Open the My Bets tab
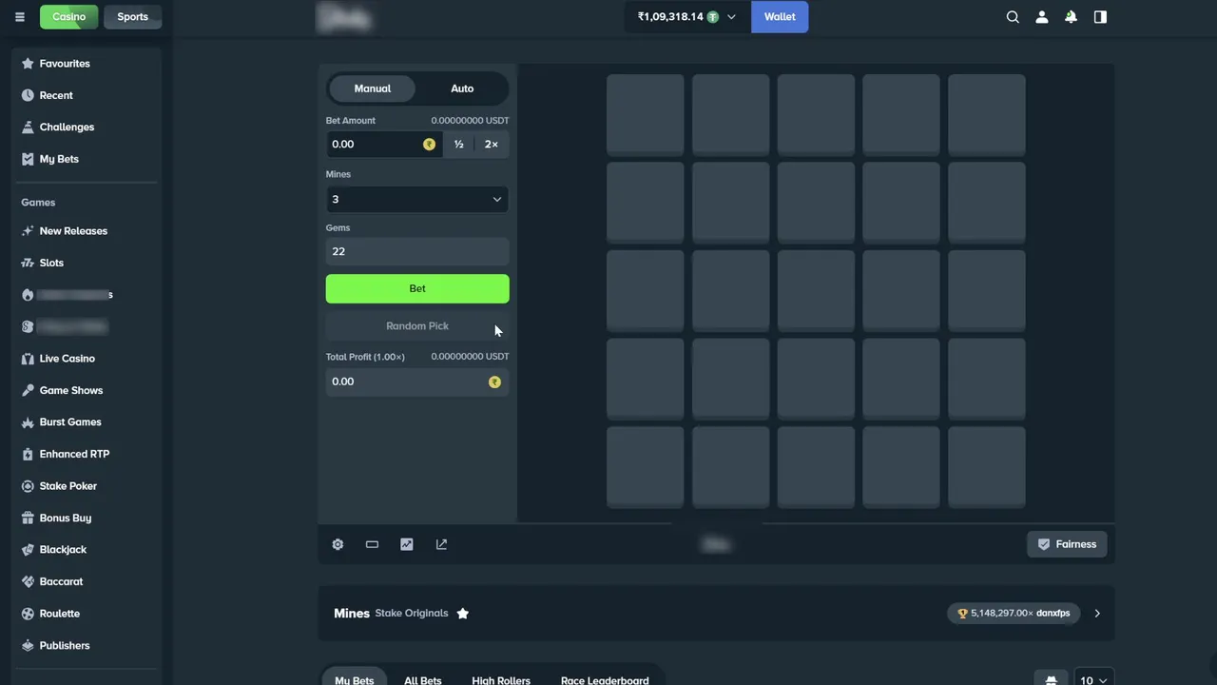The height and width of the screenshot is (685, 1217). coord(355,680)
